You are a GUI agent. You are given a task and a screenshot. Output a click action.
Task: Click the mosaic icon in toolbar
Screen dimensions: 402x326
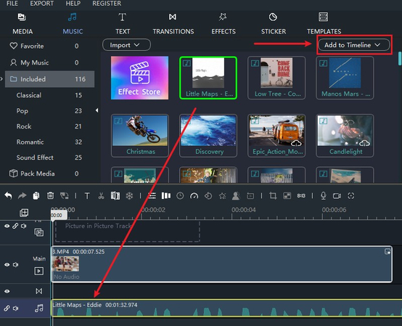287,196
